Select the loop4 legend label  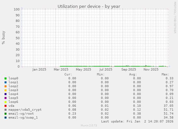tap(13, 94)
